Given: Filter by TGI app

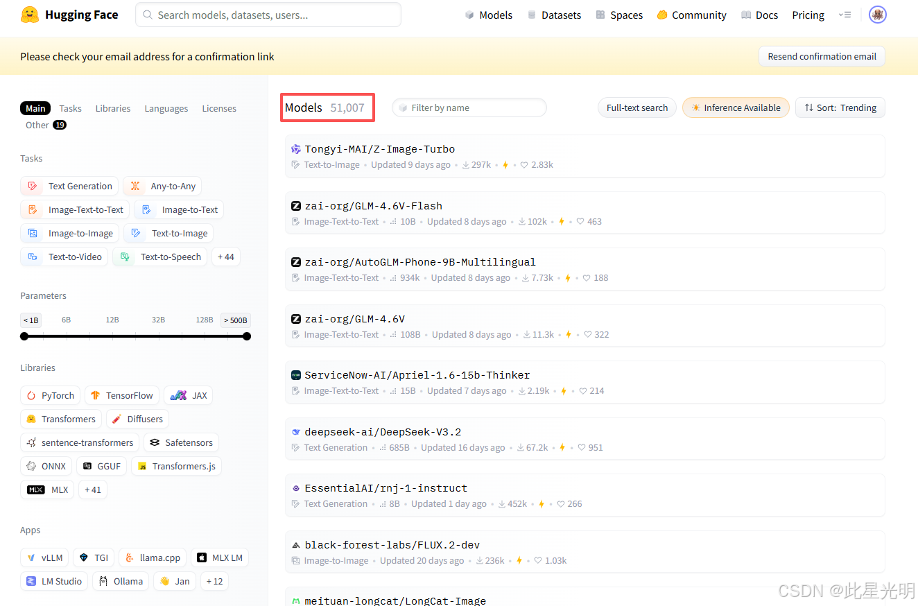Looking at the screenshot, I should (x=94, y=557).
